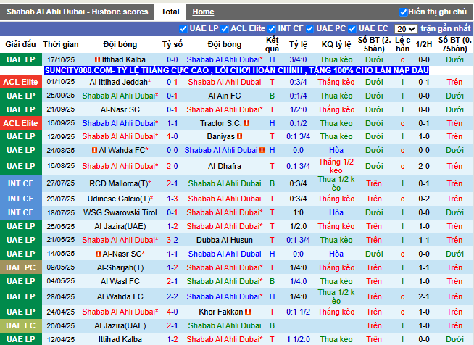The width and height of the screenshot is (474, 345).
Task: Open the recent matches count dropdown
Action: [406, 29]
